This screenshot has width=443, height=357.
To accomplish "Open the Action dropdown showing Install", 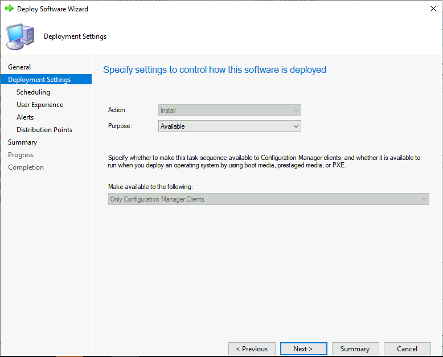I will (229, 110).
